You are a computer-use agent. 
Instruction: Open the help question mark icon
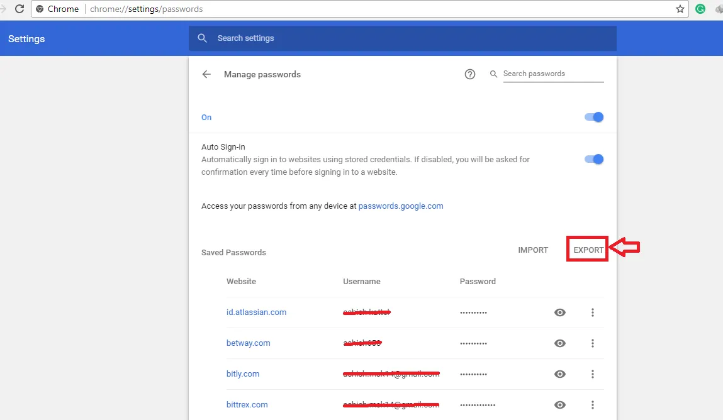tap(469, 74)
